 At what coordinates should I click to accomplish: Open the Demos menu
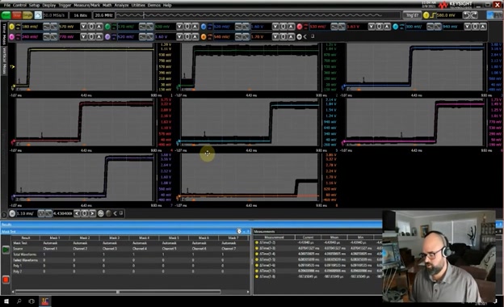pos(154,5)
